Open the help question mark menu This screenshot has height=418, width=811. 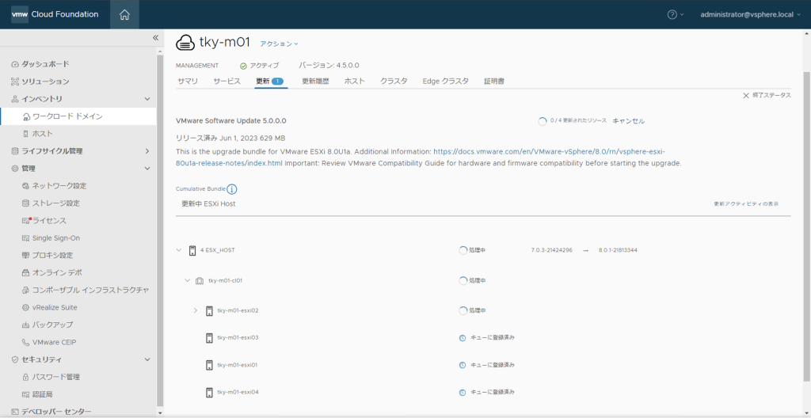pyautogui.click(x=676, y=14)
